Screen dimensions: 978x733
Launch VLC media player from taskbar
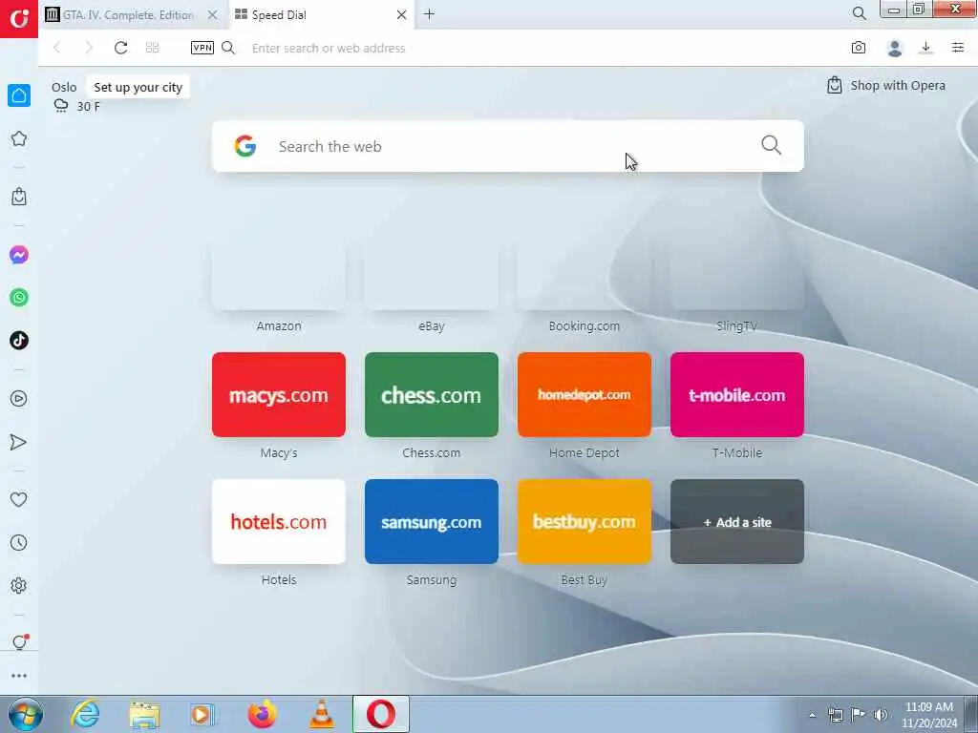coord(322,714)
